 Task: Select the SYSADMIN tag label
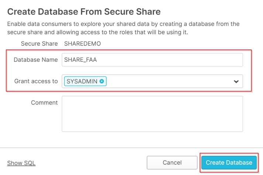[x=82, y=81]
